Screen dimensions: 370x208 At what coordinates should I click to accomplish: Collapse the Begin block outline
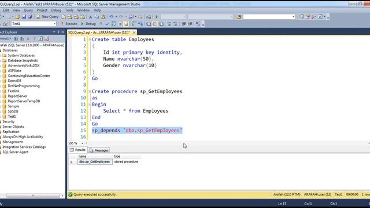(90, 104)
